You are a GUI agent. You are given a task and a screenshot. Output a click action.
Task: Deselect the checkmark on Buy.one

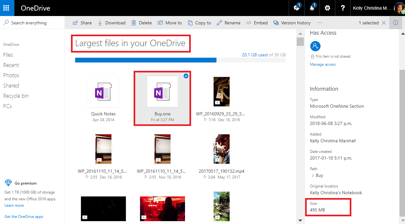186,76
